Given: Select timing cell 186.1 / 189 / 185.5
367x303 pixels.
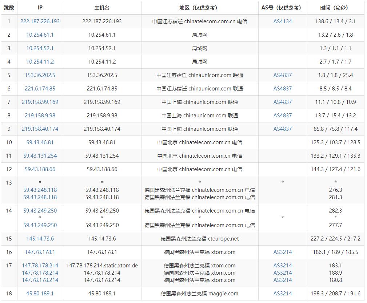Looking at the screenshot, I should 336,252.
